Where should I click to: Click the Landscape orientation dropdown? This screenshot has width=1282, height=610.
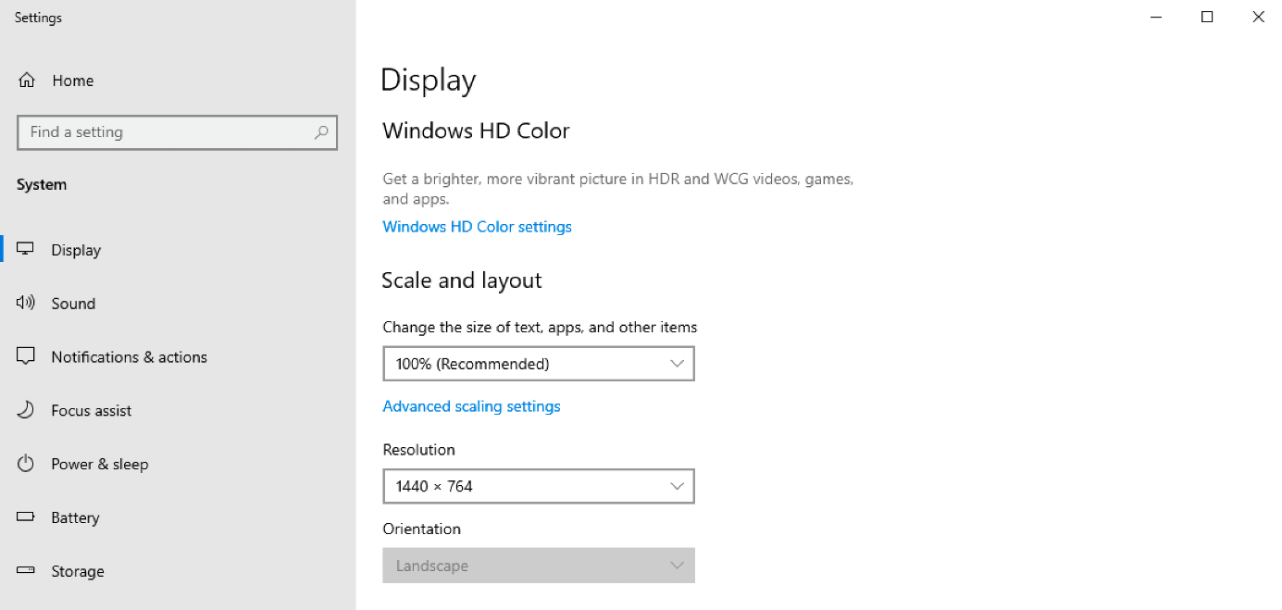[x=538, y=566]
